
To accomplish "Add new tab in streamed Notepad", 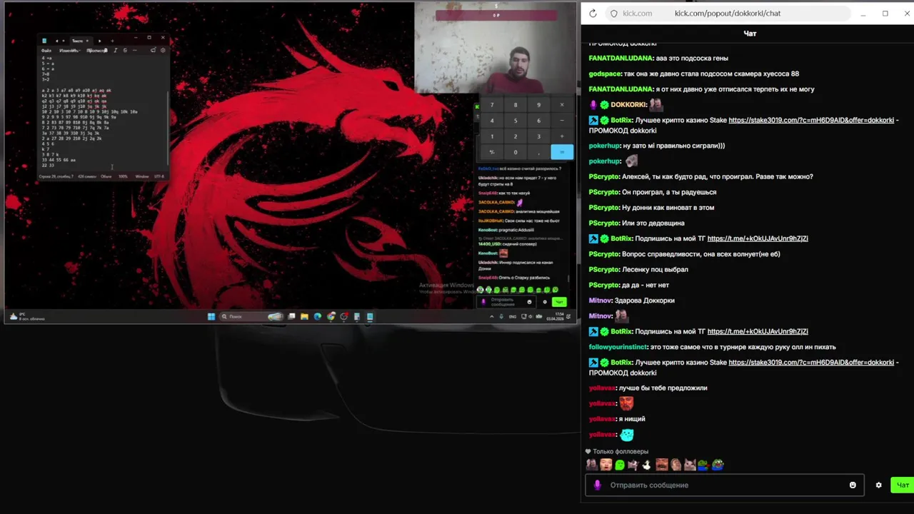I will pos(112,41).
